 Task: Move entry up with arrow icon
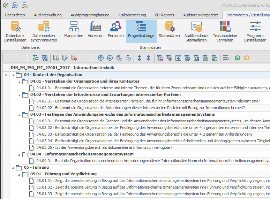point(101,58)
